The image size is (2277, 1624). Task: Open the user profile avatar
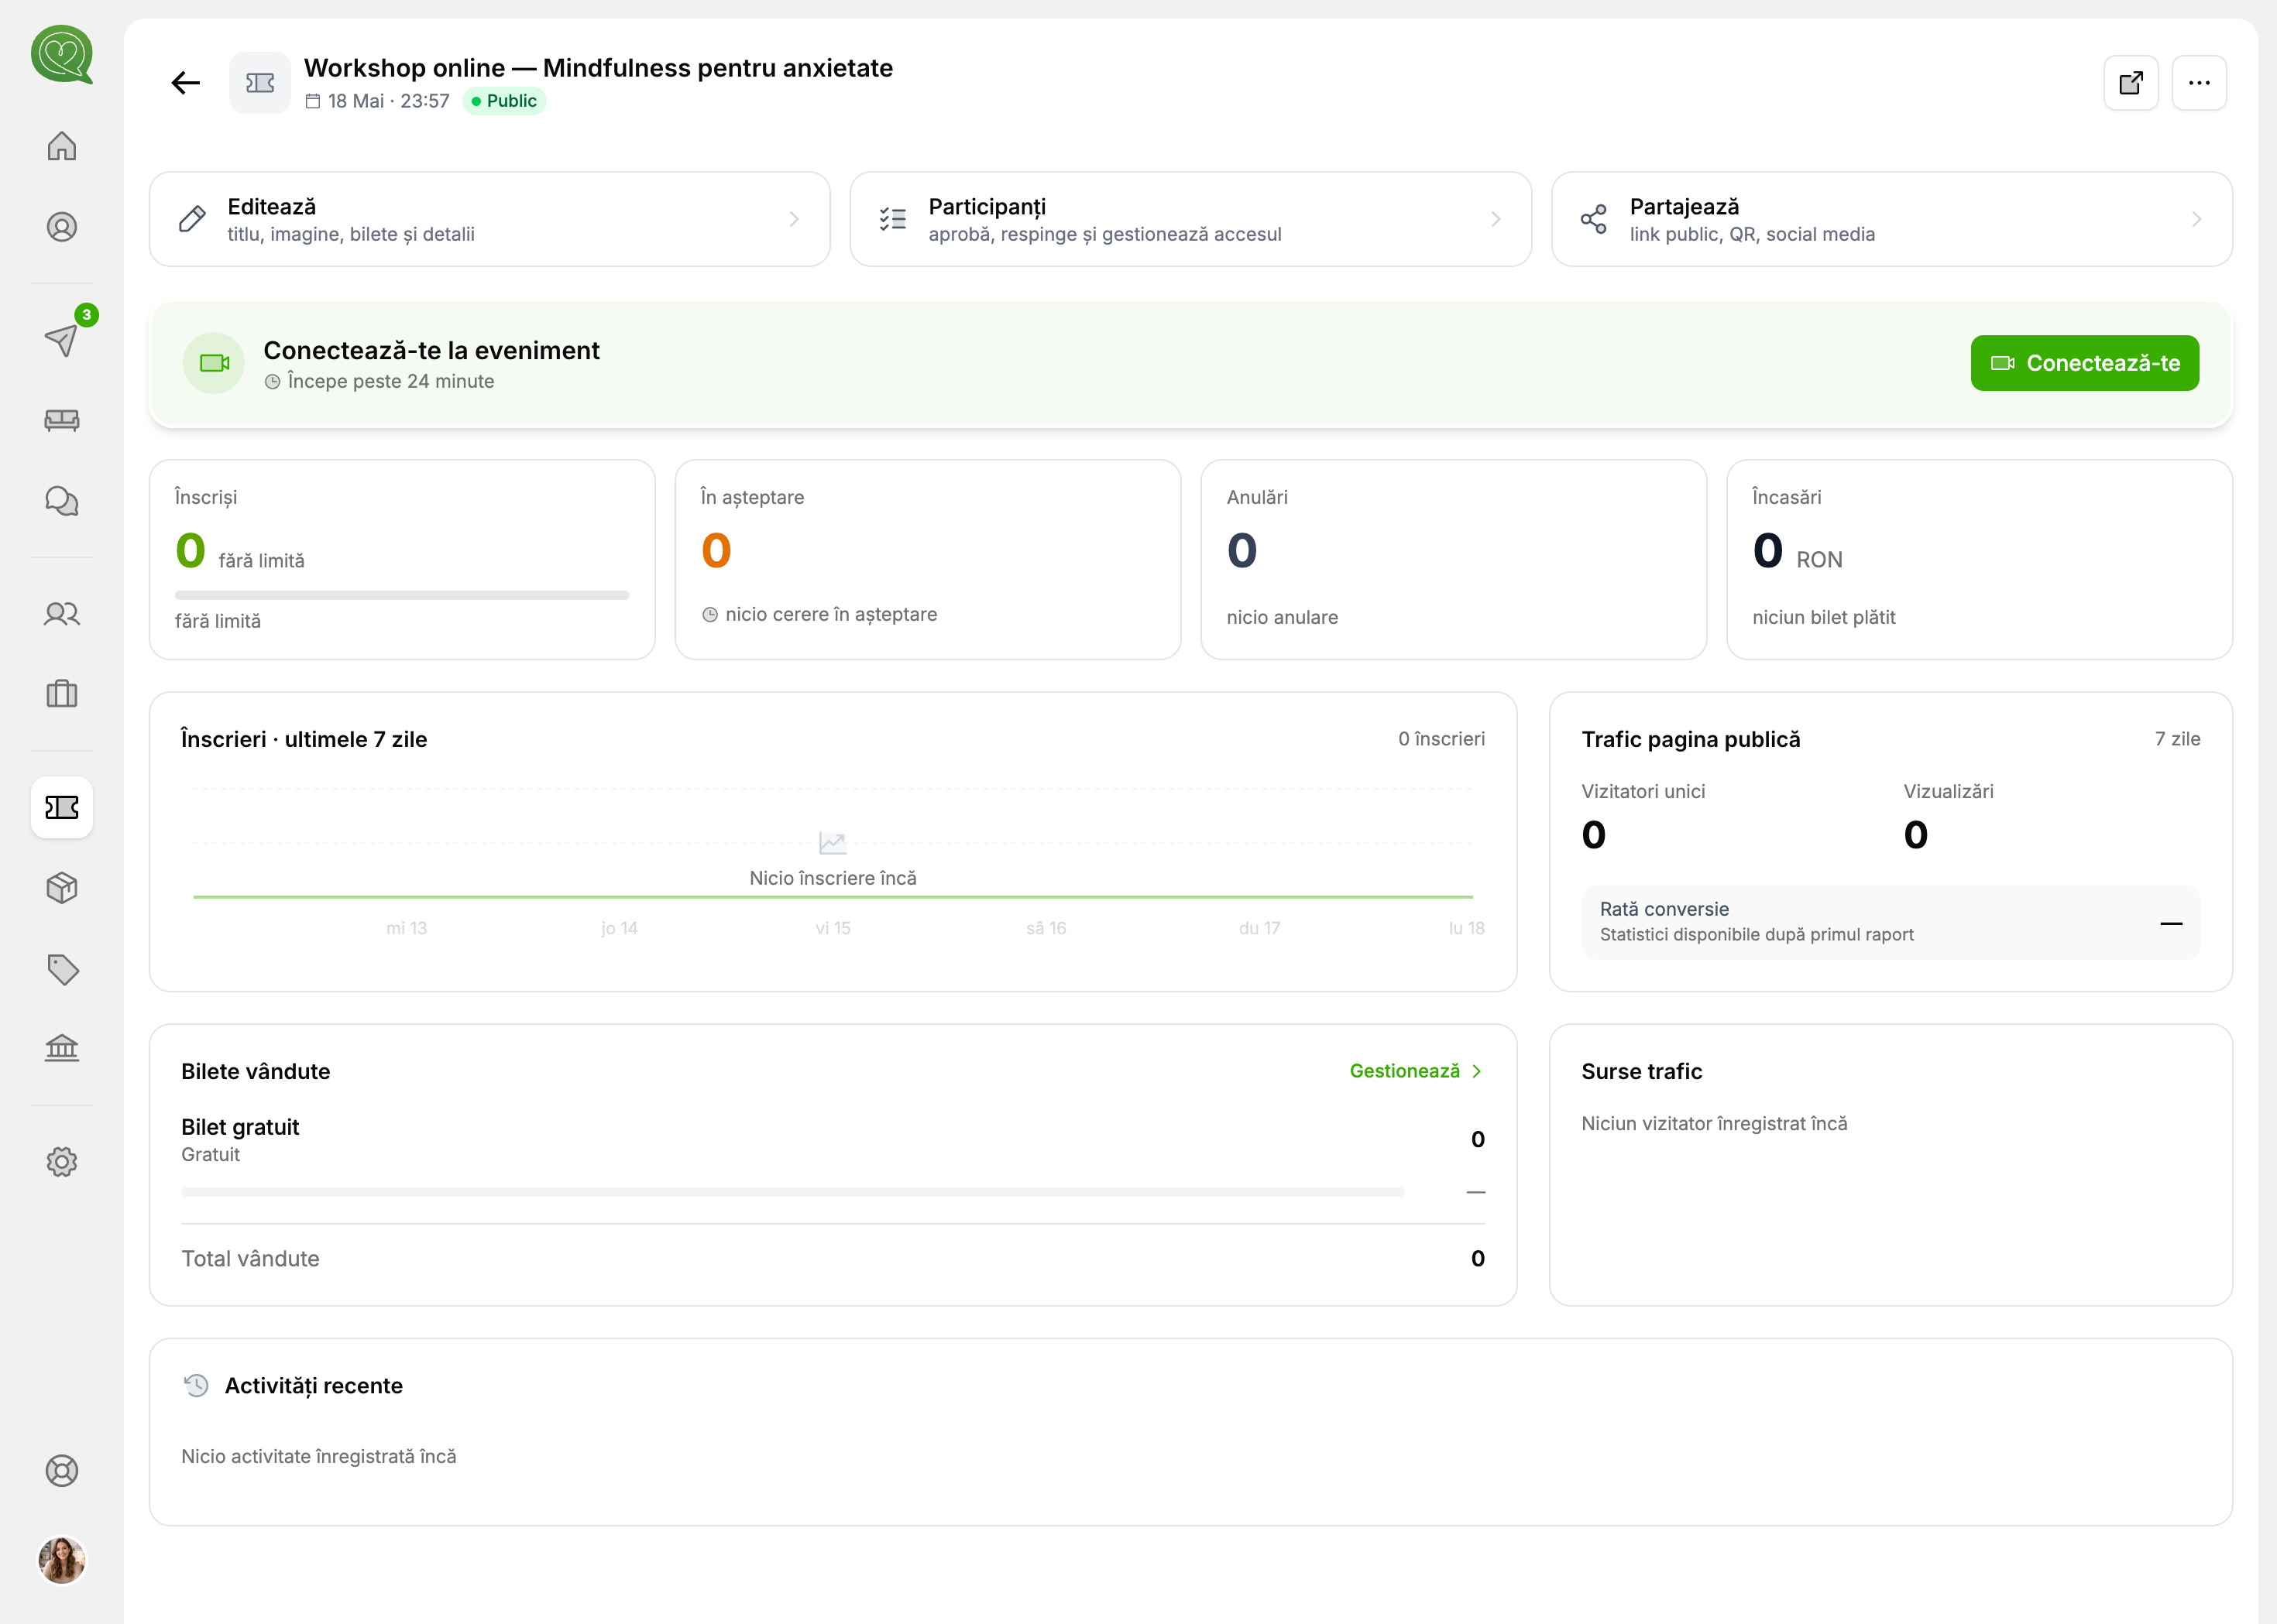pos(62,1560)
